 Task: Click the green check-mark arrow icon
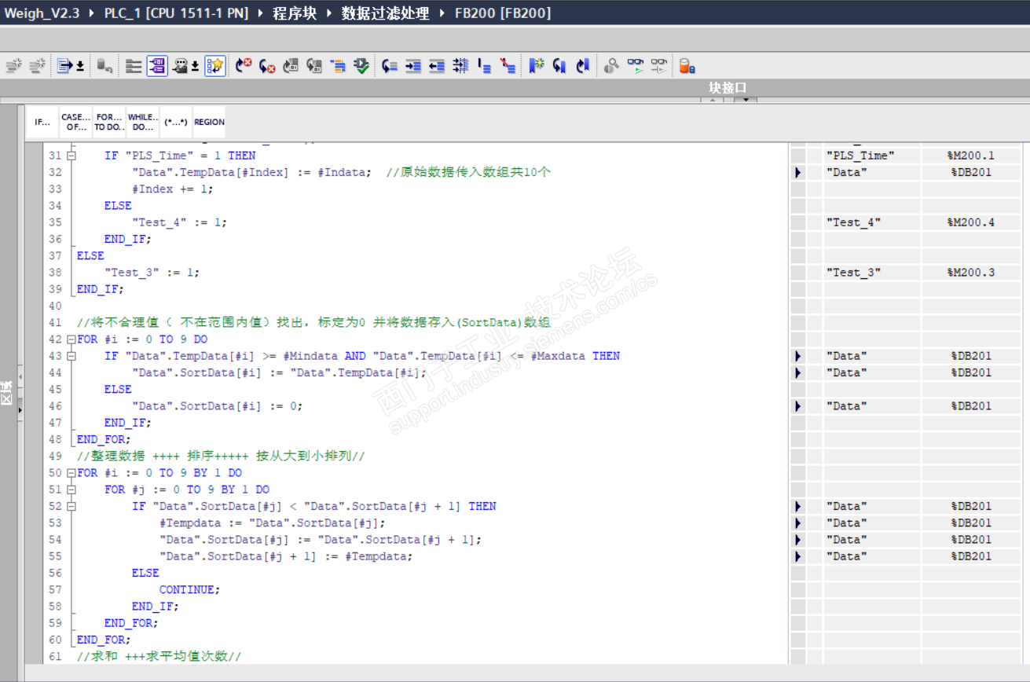coord(361,66)
